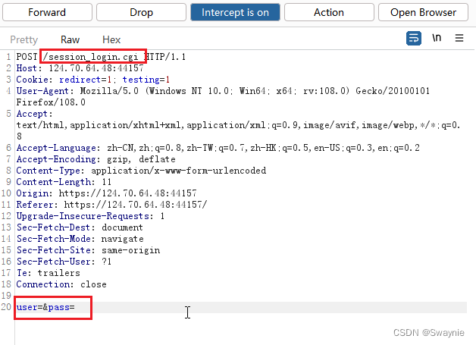
Task: Click the Sec-Fetch-Mode value navigate
Action: coord(122,239)
